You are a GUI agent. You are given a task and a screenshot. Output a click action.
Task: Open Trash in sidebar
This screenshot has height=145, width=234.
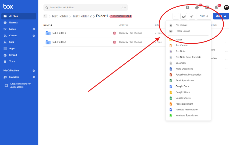[12, 61]
